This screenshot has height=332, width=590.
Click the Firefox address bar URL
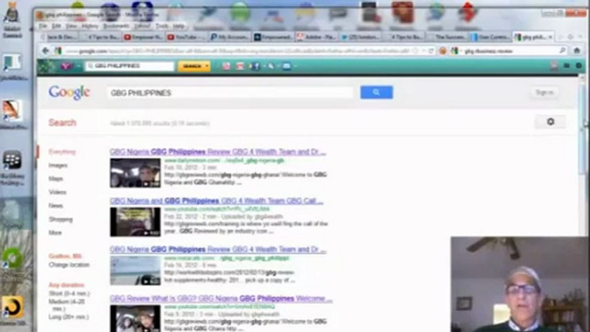coord(238,51)
